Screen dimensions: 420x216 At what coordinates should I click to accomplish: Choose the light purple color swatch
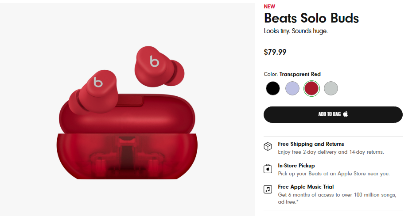pos(292,88)
